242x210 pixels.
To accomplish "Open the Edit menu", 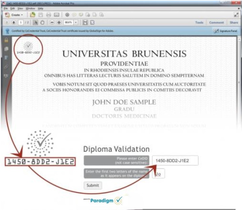I will coord(12,8).
